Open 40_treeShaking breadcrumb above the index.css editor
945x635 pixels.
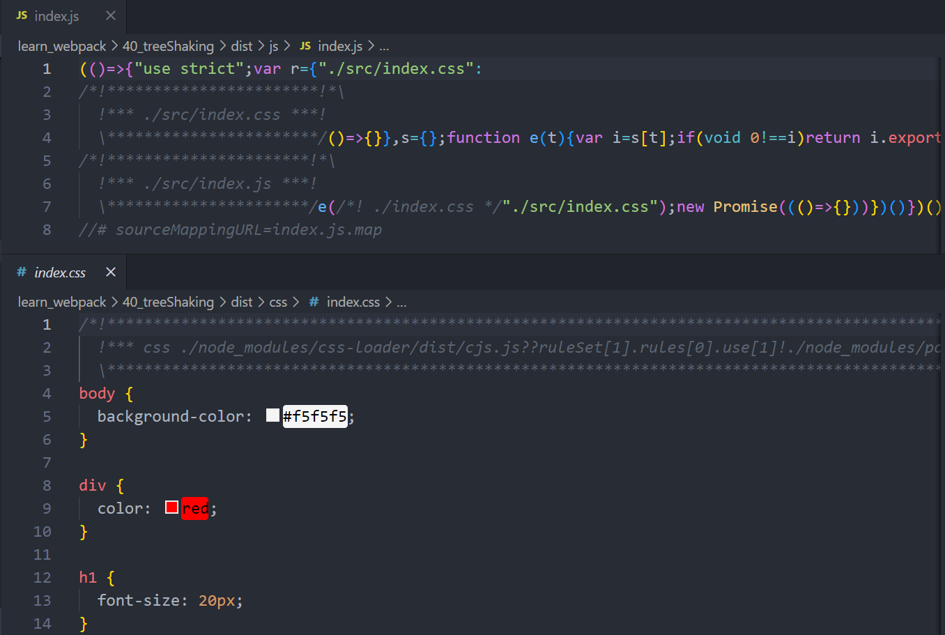[x=168, y=302]
